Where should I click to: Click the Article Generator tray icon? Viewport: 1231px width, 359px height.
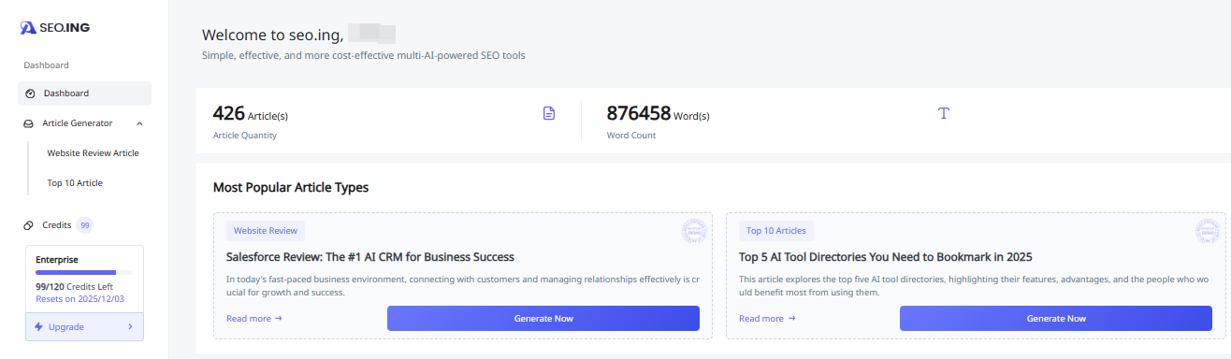point(29,123)
